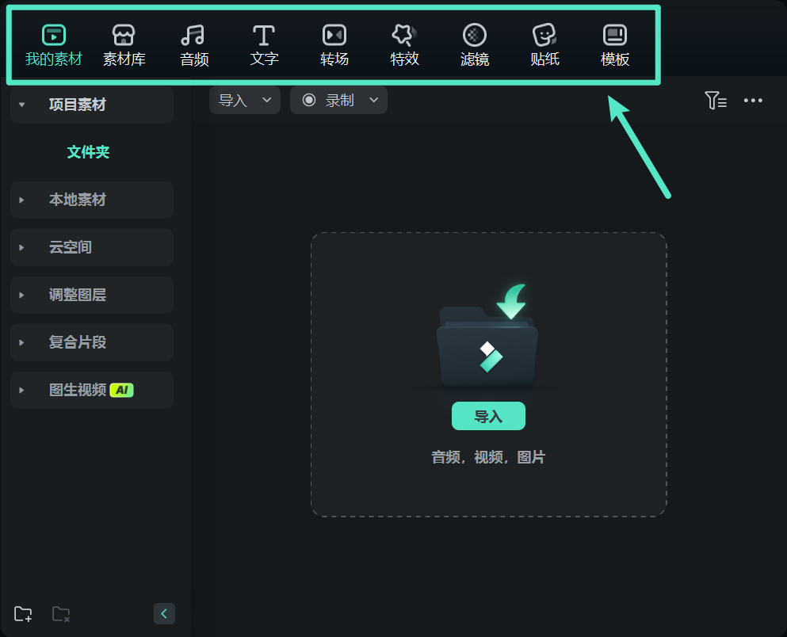Click the 复合片段 label
The width and height of the screenshot is (787, 637).
[78, 342]
